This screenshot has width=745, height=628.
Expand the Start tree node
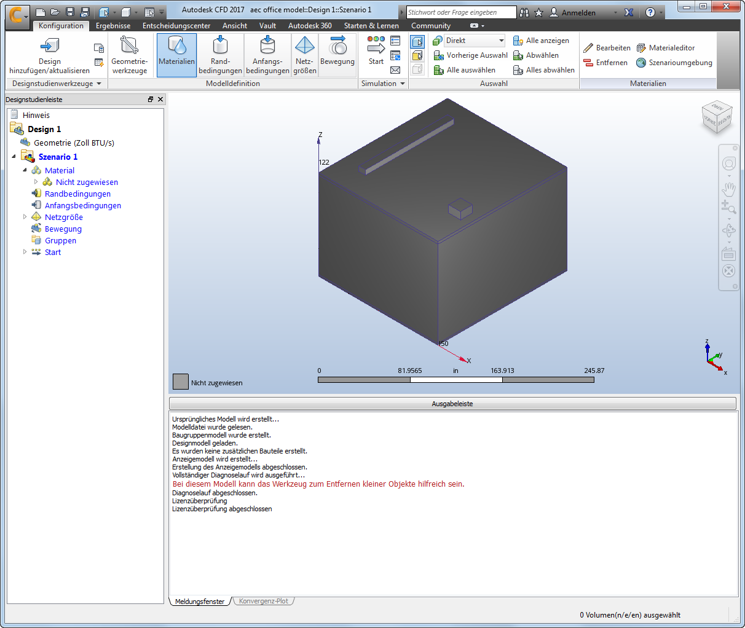pos(25,252)
